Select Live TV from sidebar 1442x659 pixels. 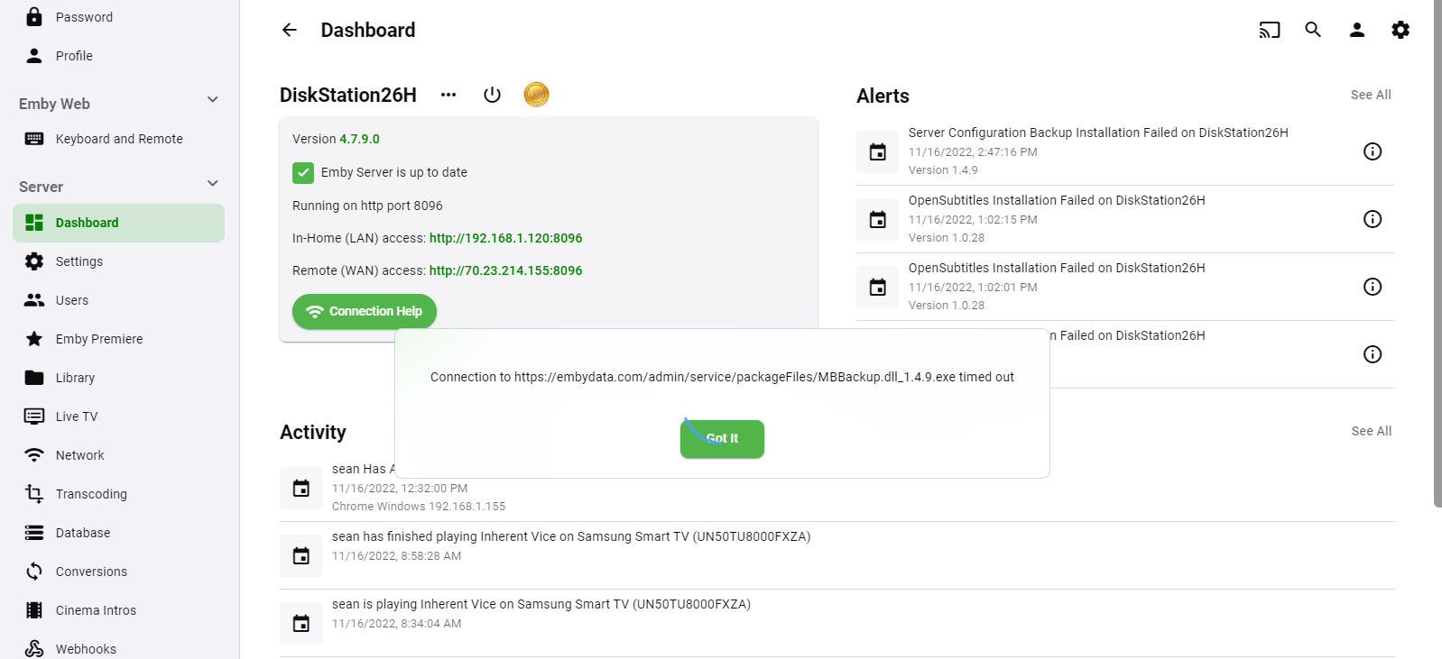pyautogui.click(x=77, y=416)
